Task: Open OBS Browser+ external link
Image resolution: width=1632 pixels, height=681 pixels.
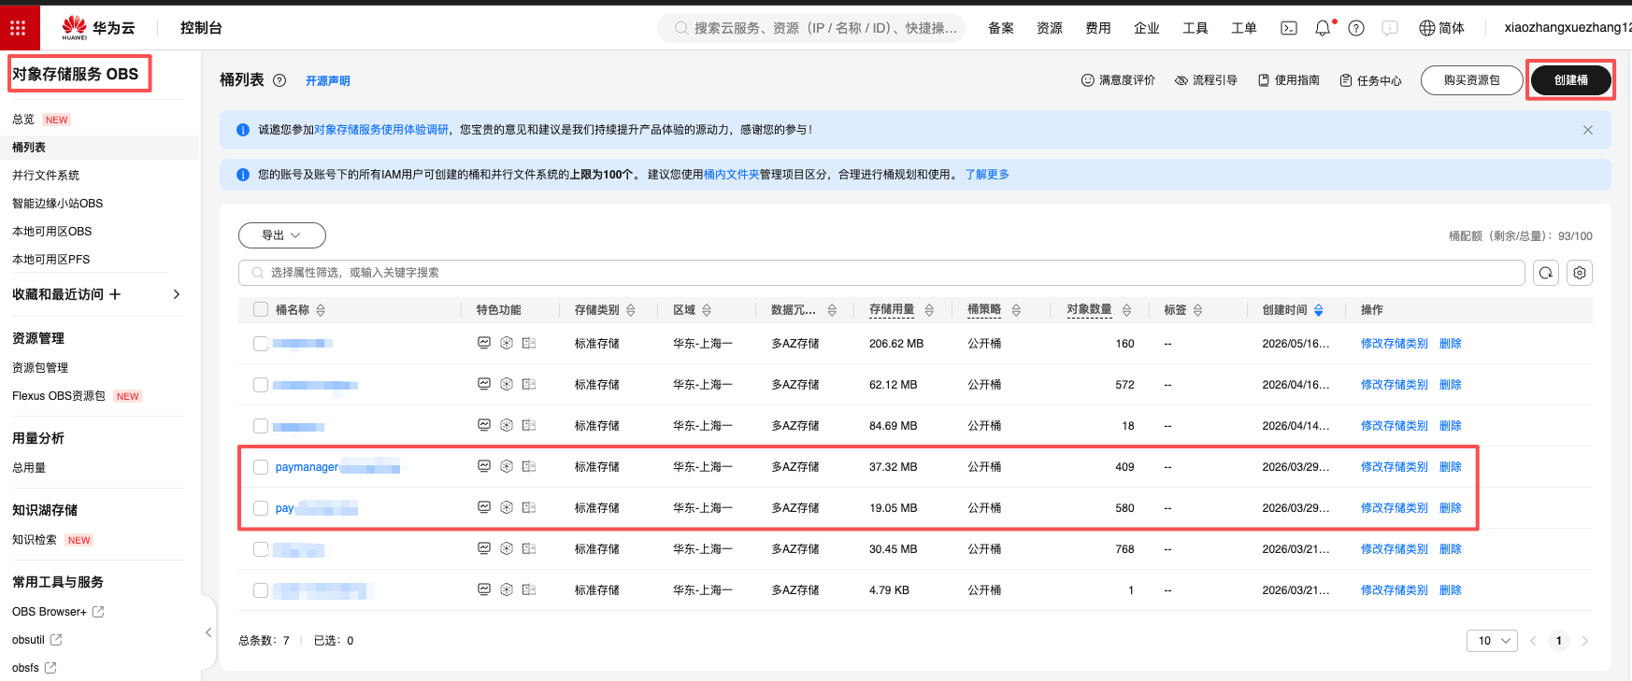Action: (x=58, y=612)
